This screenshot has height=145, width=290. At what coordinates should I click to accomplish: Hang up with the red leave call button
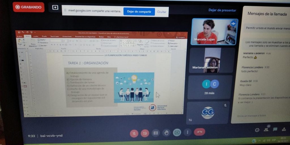click(x=199, y=132)
